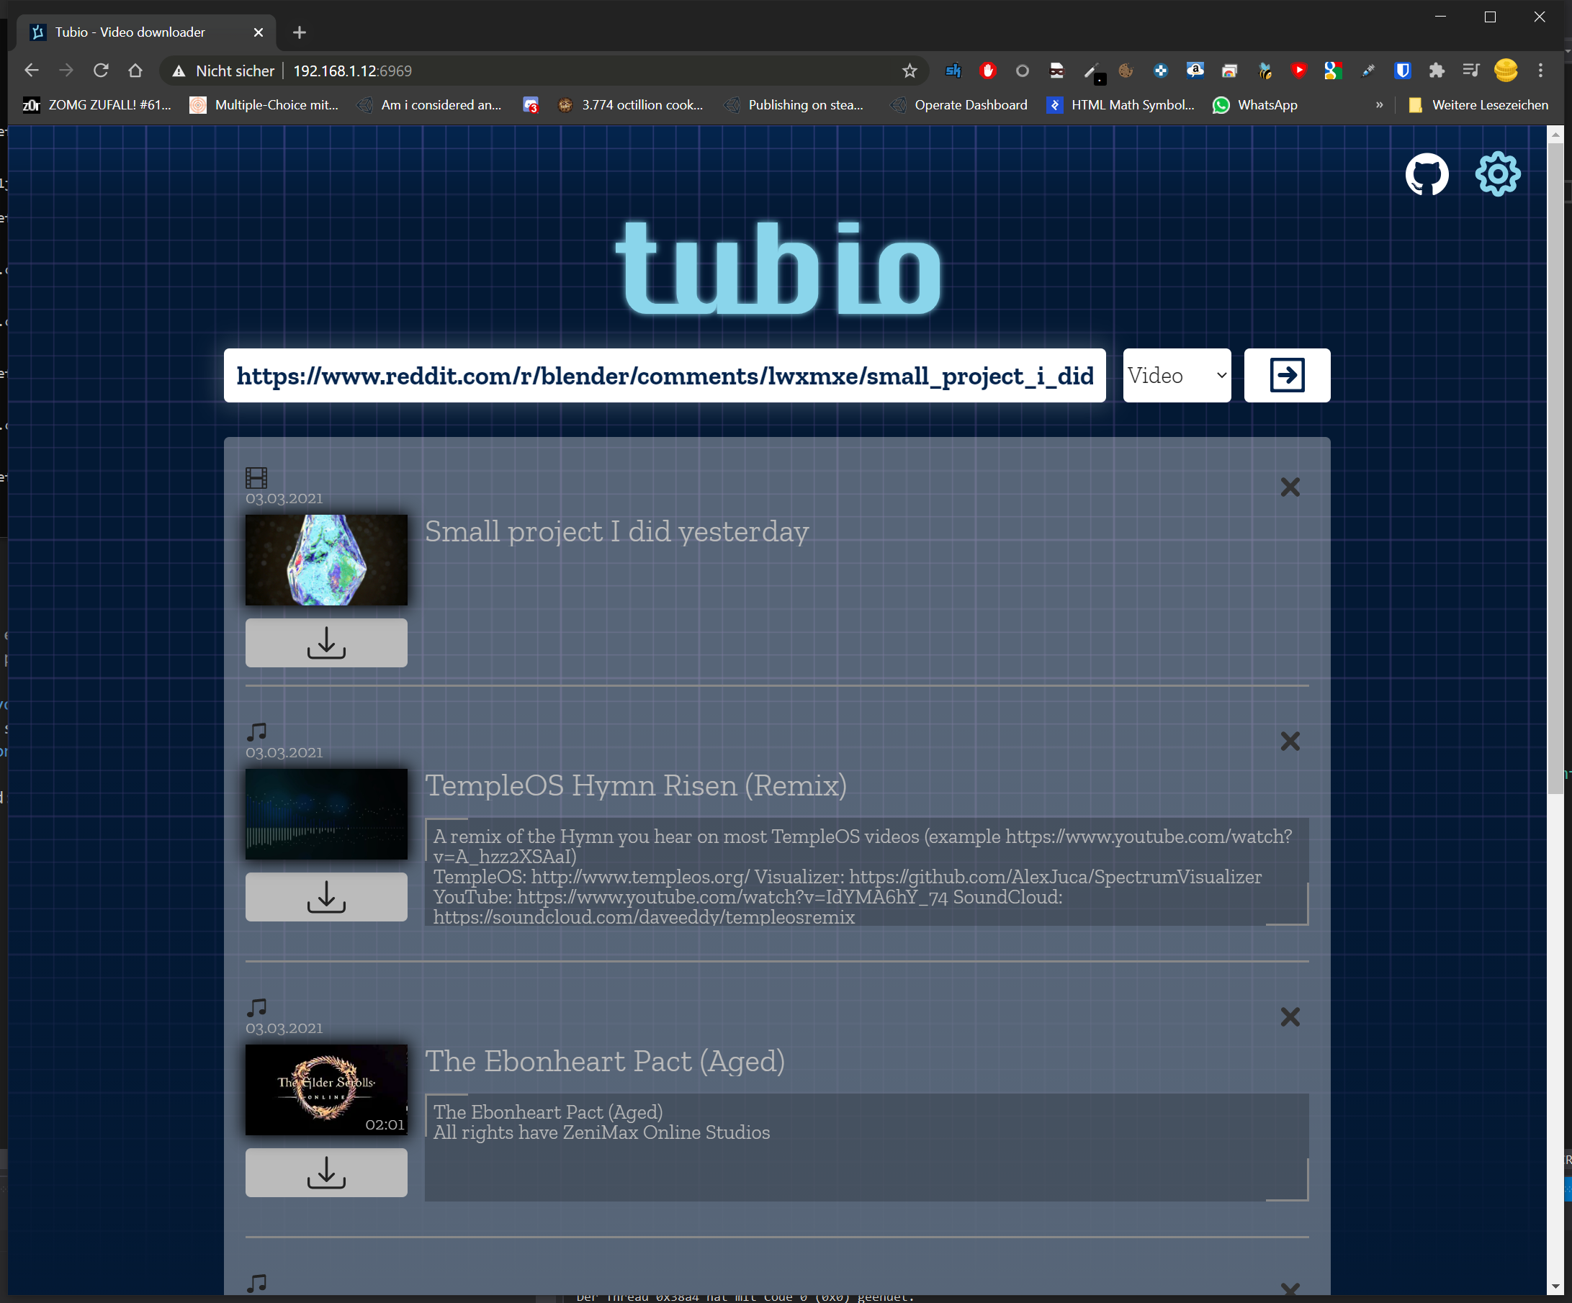Open settings via the gear icon
This screenshot has height=1303, width=1572.
click(x=1497, y=174)
